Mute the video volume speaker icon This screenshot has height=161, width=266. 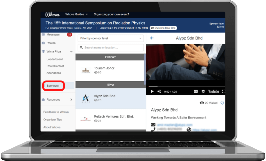tap(159, 91)
